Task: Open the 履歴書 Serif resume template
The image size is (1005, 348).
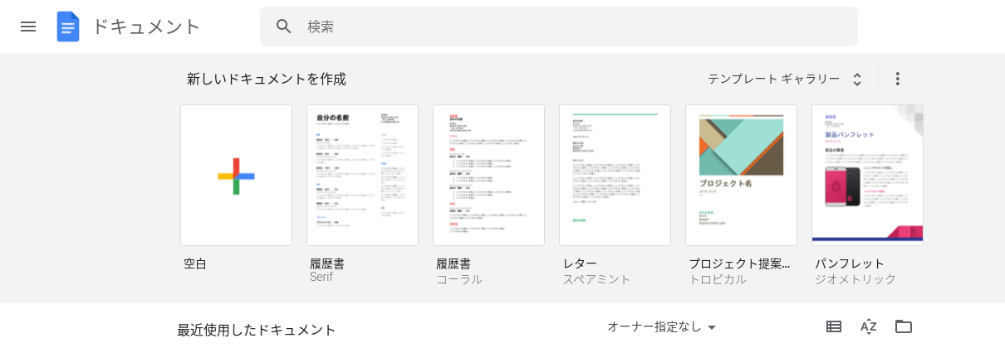Action: coord(362,176)
